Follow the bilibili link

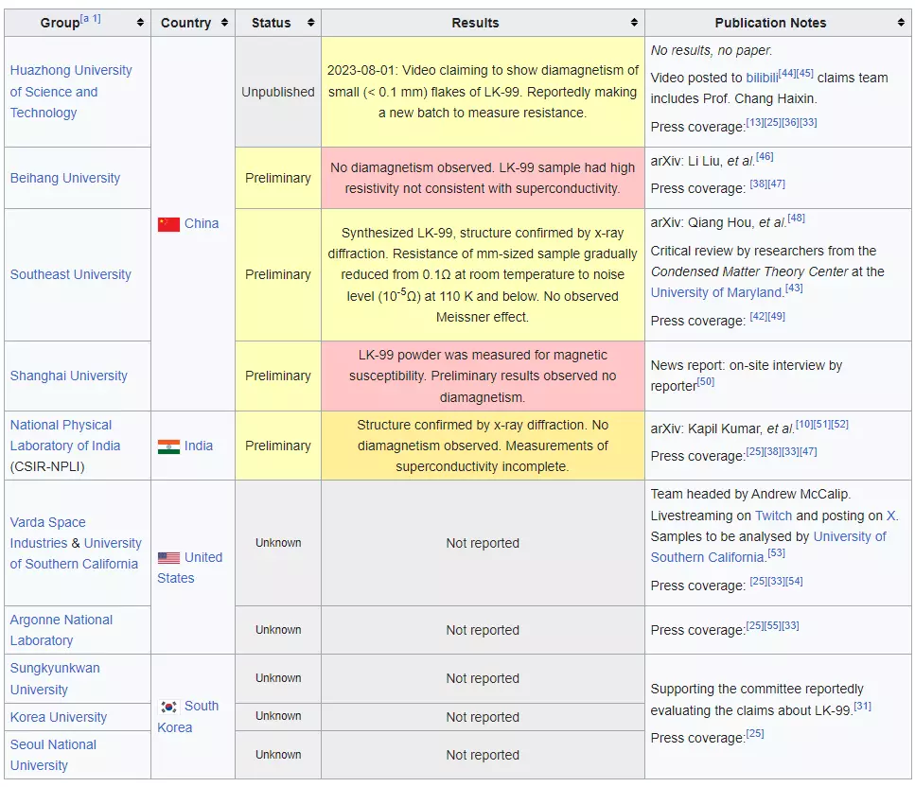pos(761,78)
